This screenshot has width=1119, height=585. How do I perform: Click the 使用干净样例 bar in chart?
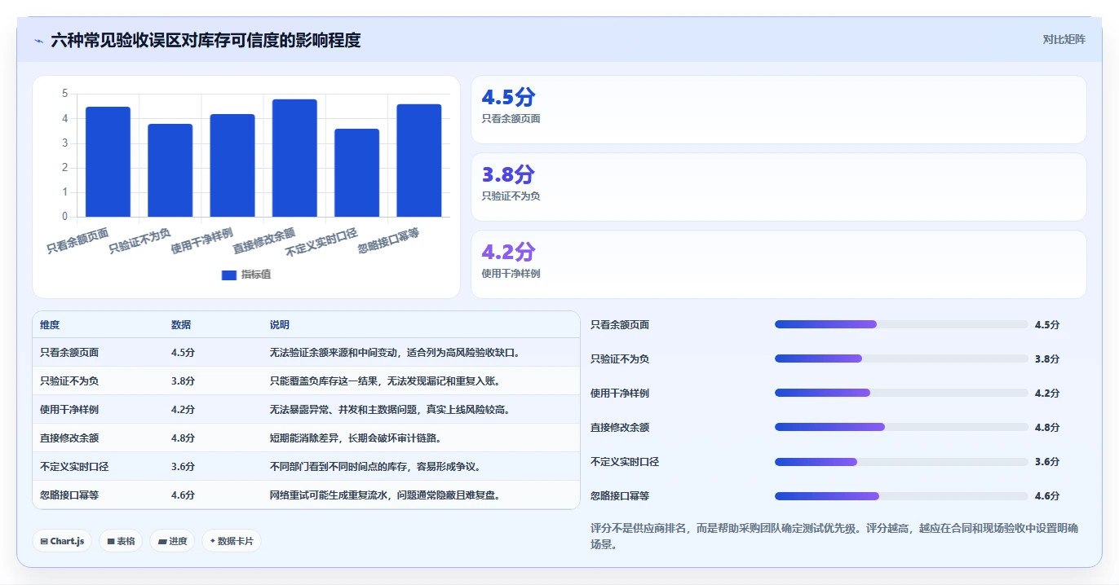tap(232, 165)
